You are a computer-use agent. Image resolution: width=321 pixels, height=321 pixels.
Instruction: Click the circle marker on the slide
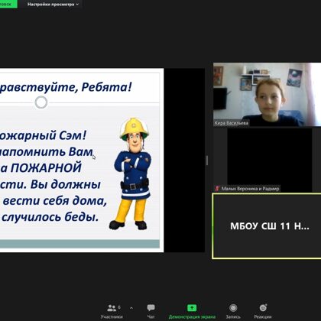41,102
